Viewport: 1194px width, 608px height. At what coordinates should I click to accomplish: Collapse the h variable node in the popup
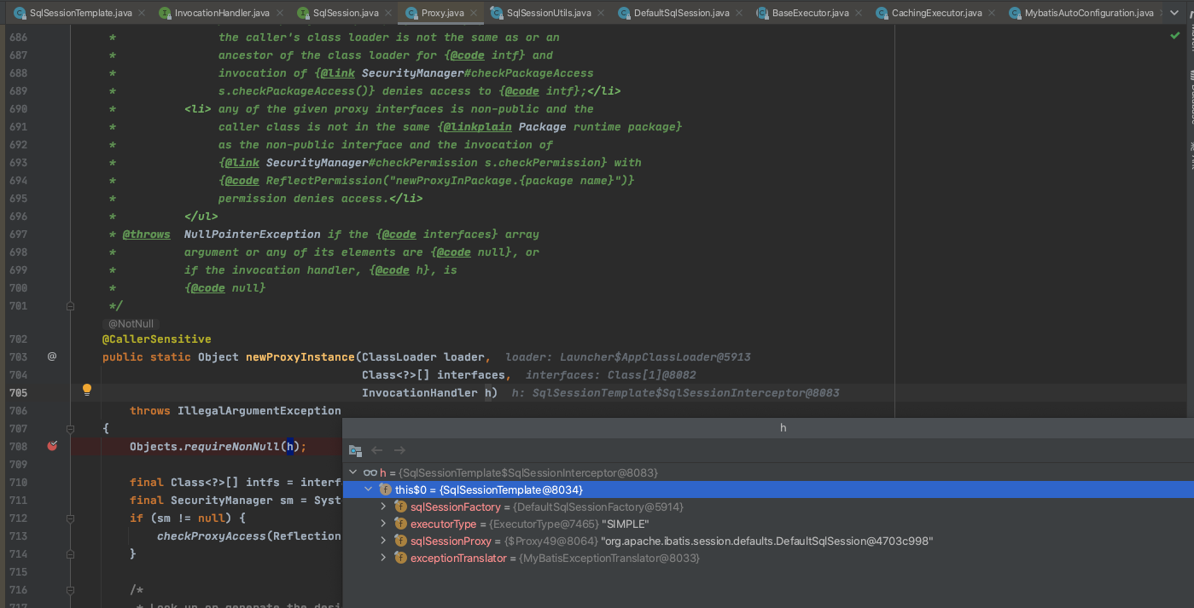(352, 472)
